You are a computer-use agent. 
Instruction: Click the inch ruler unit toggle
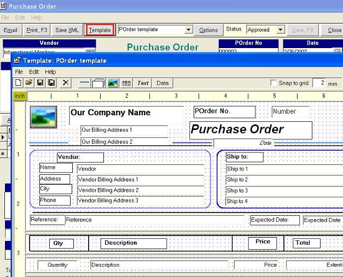click(20, 96)
